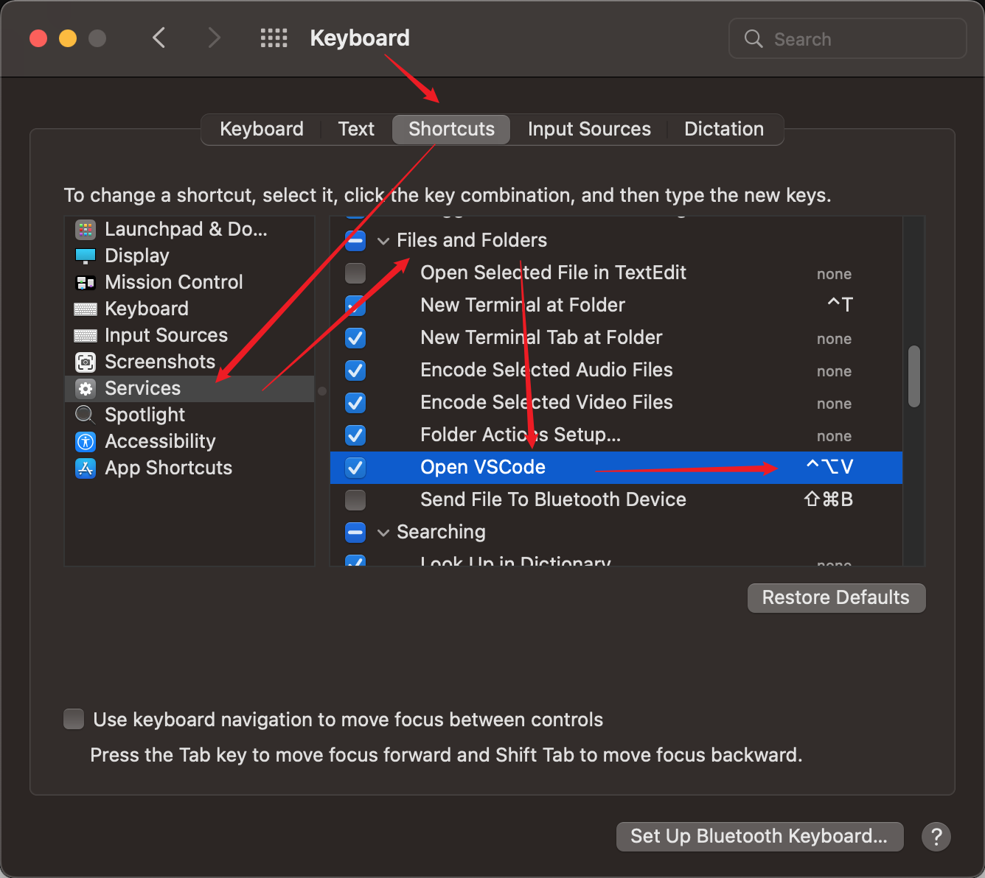This screenshot has height=878, width=985.
Task: Click the Screenshots camera icon
Action: (86, 362)
